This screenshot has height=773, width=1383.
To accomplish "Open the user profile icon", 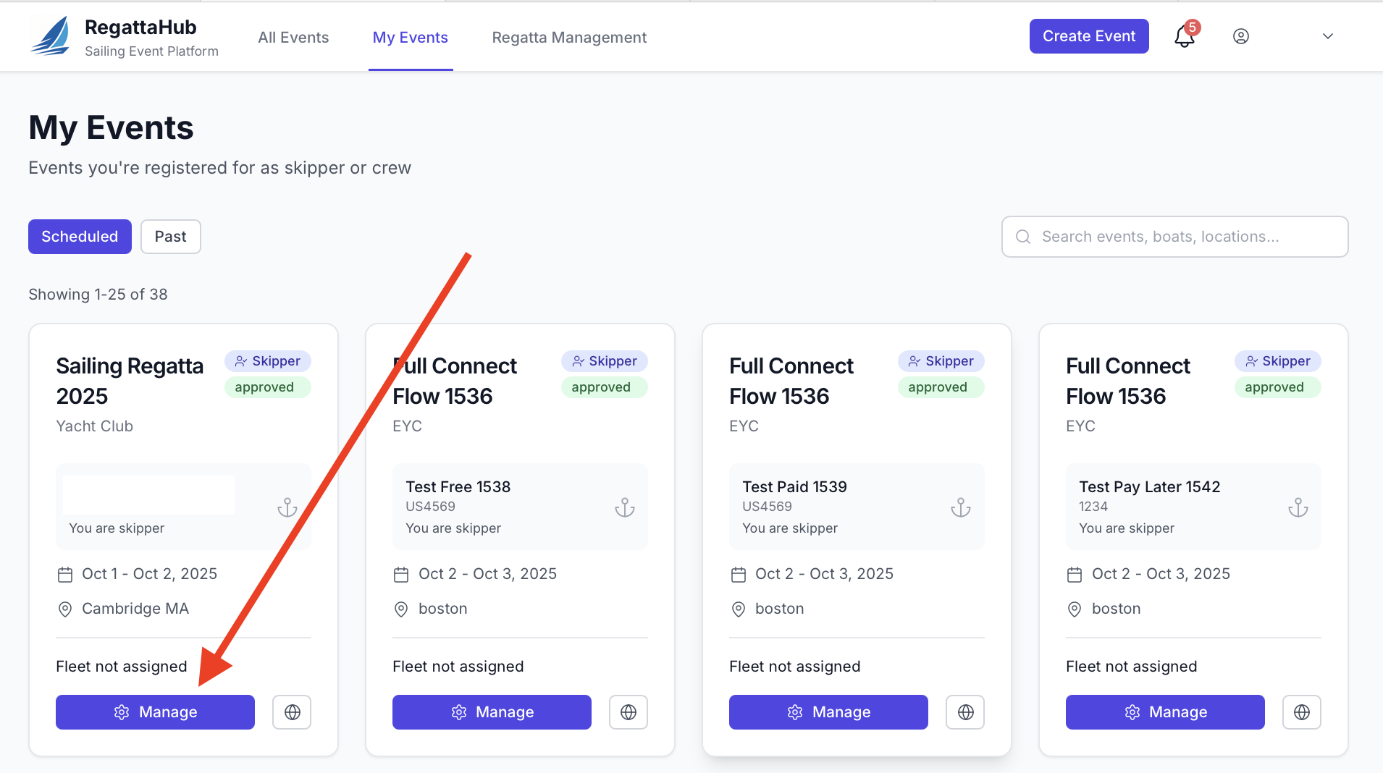I will click(1240, 36).
